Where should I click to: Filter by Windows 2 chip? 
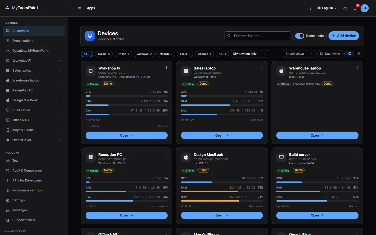[144, 54]
